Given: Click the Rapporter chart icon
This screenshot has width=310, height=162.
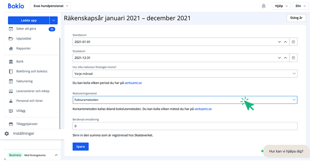Looking at the screenshot, I should [11, 48].
